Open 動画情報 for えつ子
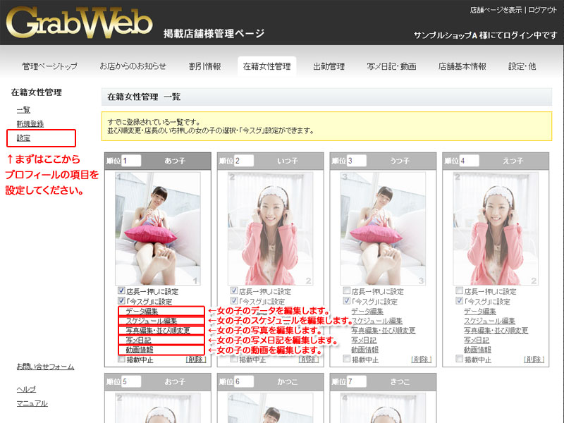The height and width of the screenshot is (423, 564). (x=478, y=350)
